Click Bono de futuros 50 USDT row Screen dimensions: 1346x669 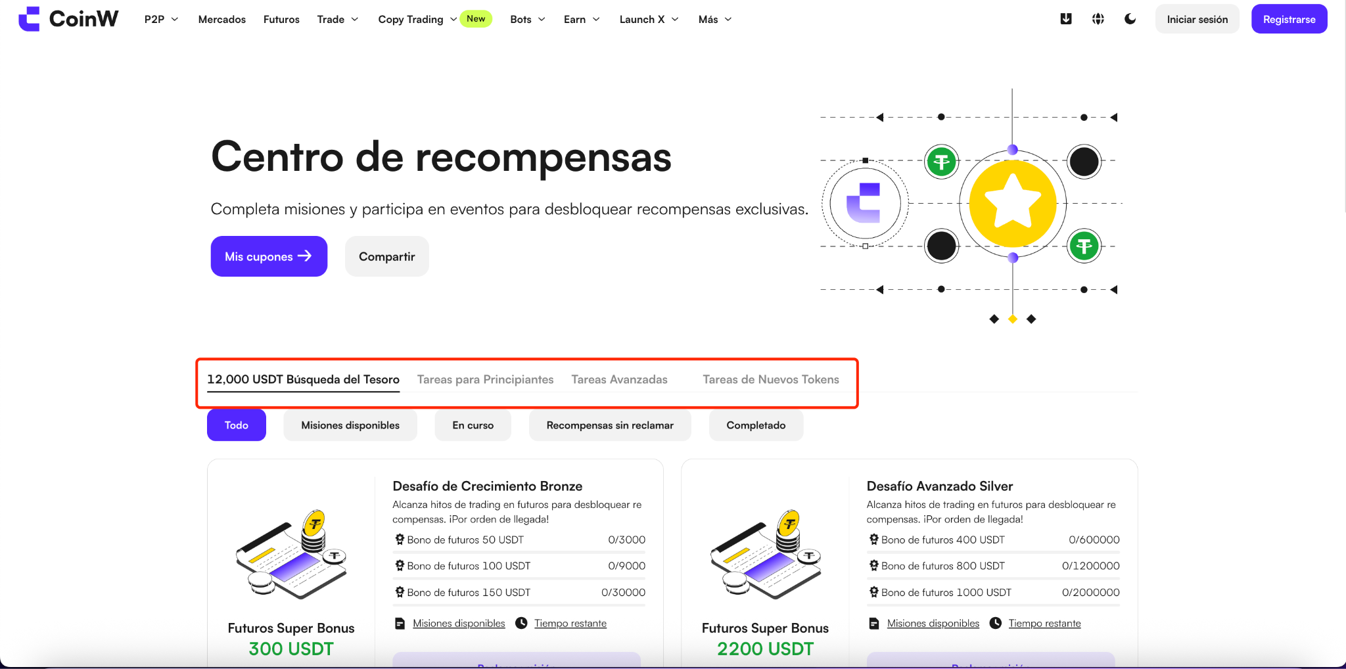tap(519, 540)
